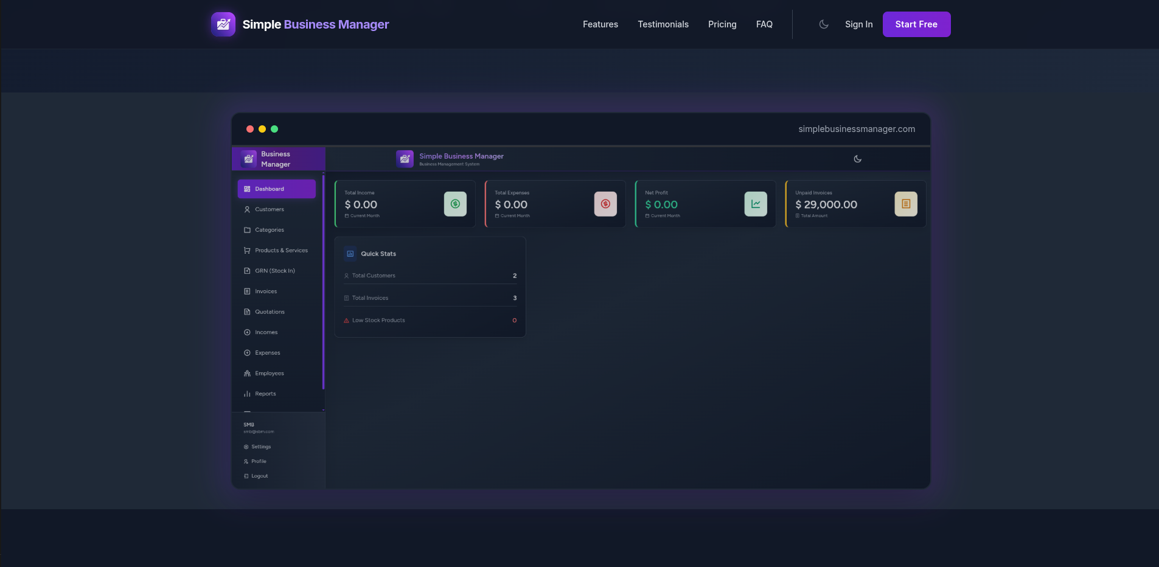Click the Net Profit chart icon toggle

click(755, 204)
